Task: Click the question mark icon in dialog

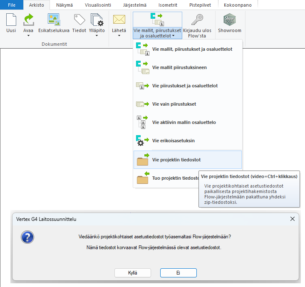Action: (27, 237)
